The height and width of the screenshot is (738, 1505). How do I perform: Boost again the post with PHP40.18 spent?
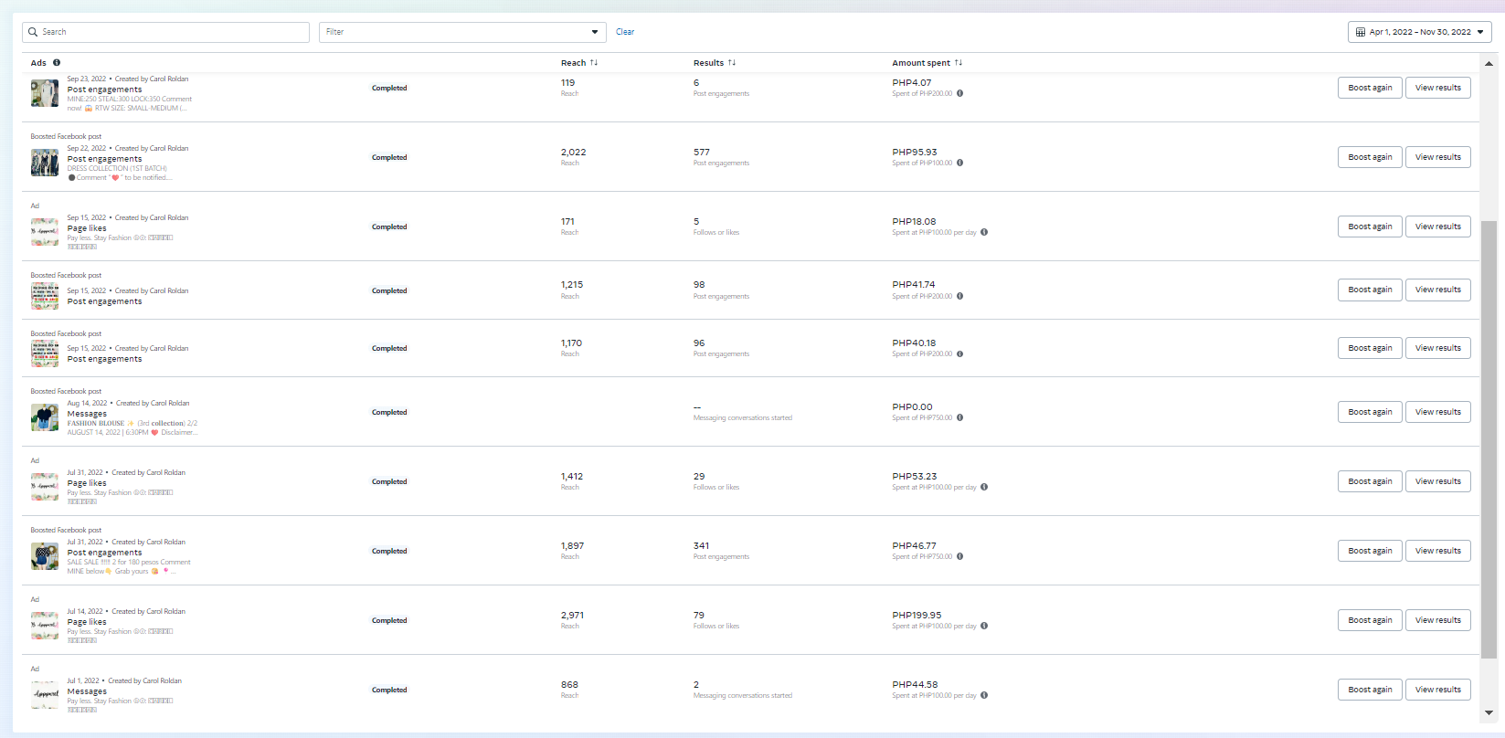coord(1370,348)
